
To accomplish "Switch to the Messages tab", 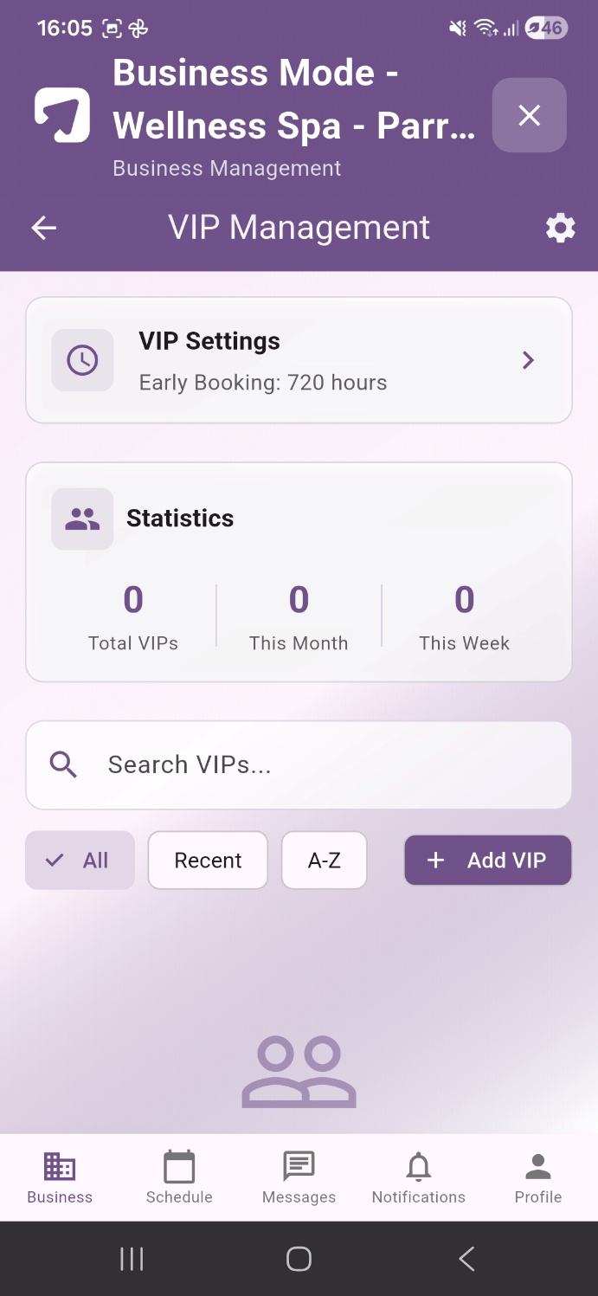I will pyautogui.click(x=299, y=1178).
